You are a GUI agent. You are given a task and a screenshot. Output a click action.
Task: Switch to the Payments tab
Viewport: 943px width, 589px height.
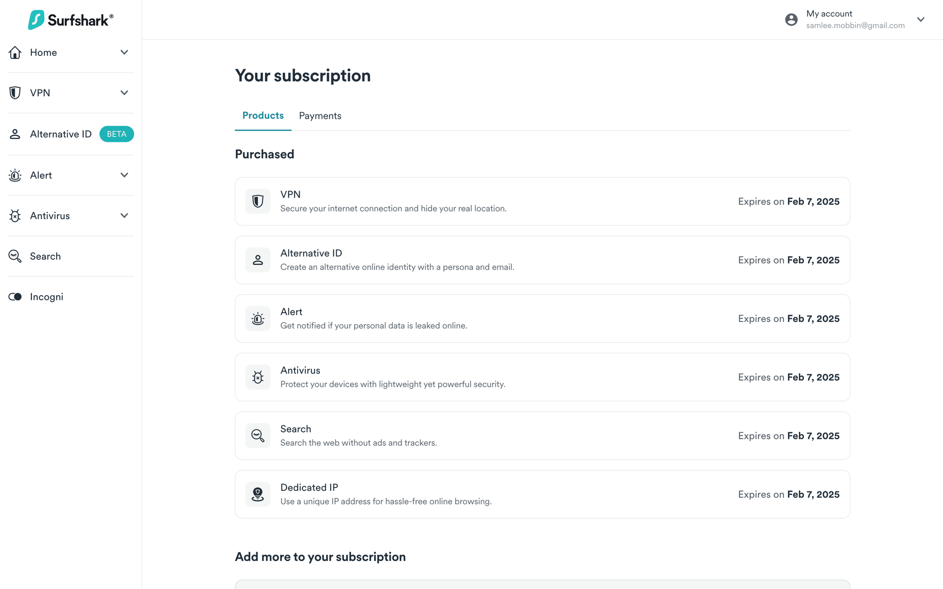320,116
